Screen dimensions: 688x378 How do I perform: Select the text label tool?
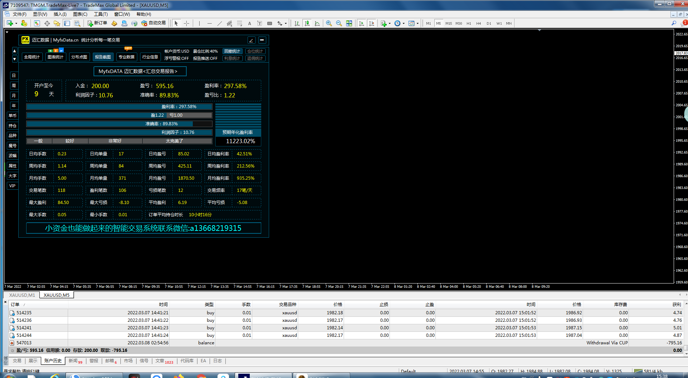[260, 23]
